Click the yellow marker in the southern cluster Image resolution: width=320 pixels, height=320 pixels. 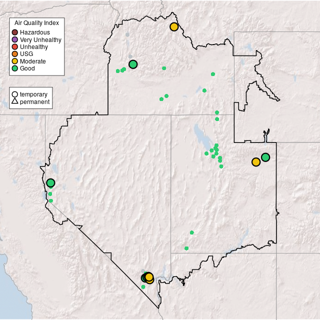[x=149, y=277]
